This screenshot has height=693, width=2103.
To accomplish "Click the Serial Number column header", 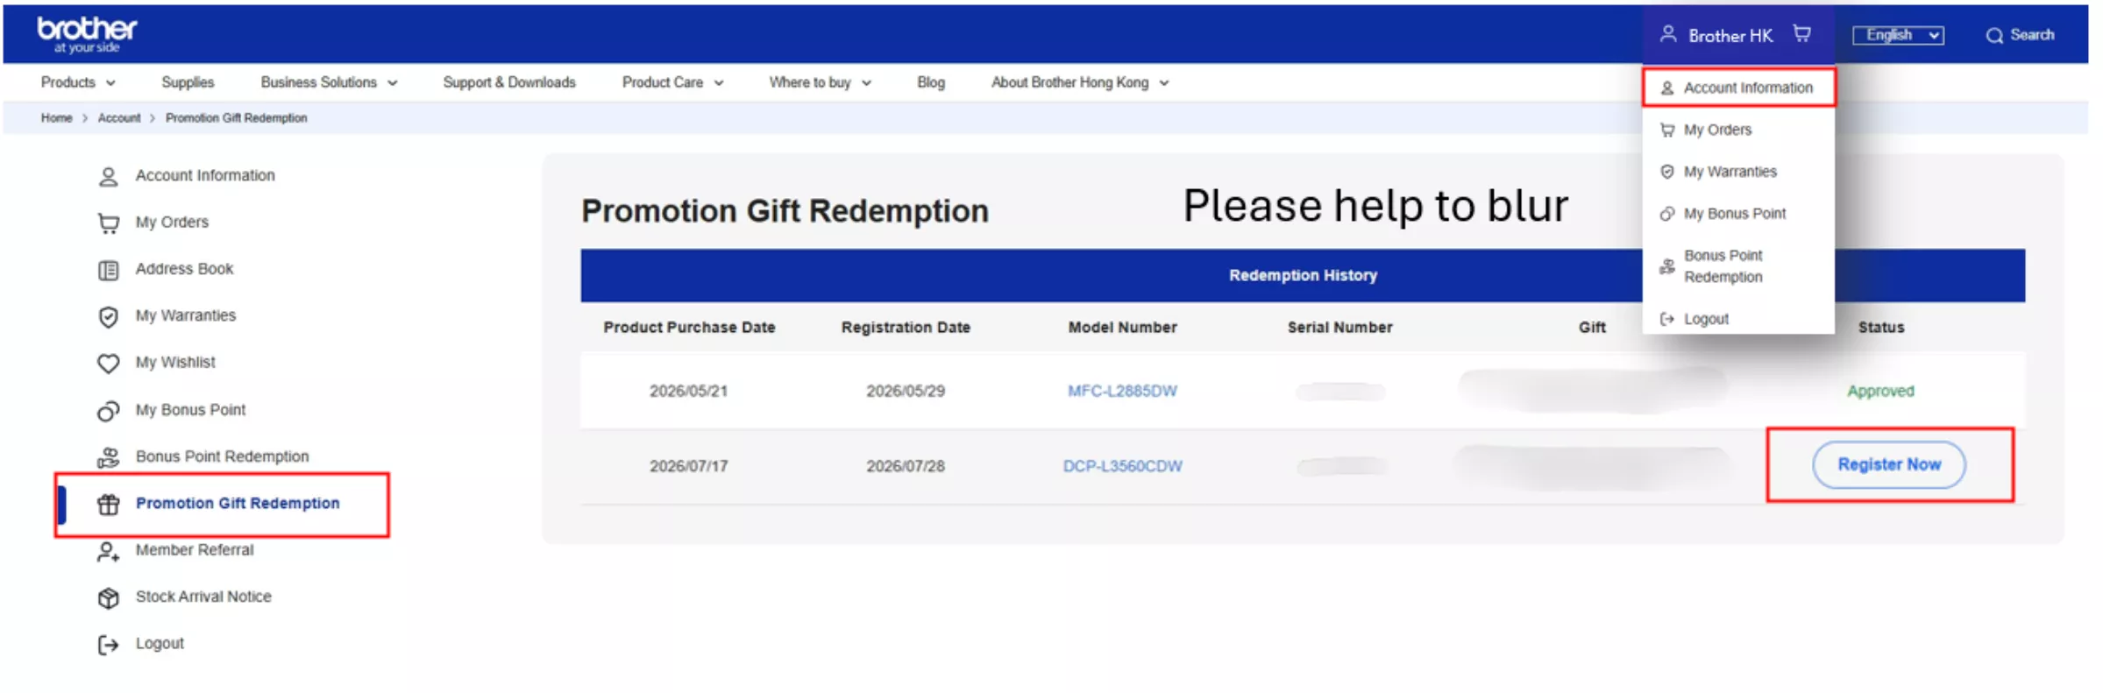I will tap(1339, 328).
